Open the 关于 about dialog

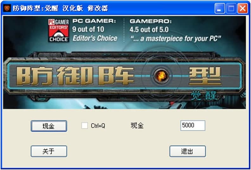(49, 151)
